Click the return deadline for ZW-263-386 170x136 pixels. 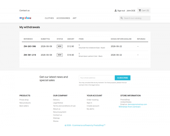pyautogui.click(x=116, y=46)
